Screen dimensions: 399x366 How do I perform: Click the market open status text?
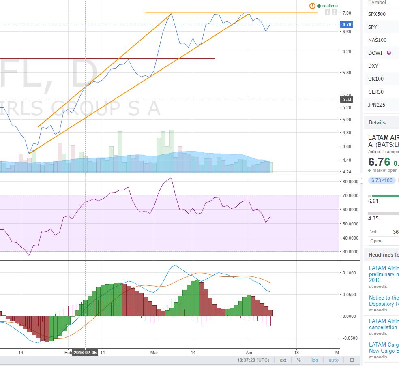(x=385, y=170)
